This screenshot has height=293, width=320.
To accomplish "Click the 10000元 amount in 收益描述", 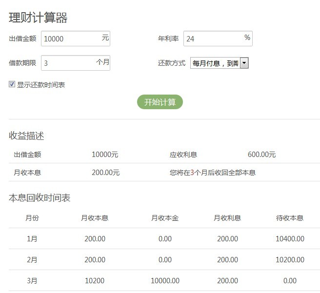I will (x=105, y=155).
